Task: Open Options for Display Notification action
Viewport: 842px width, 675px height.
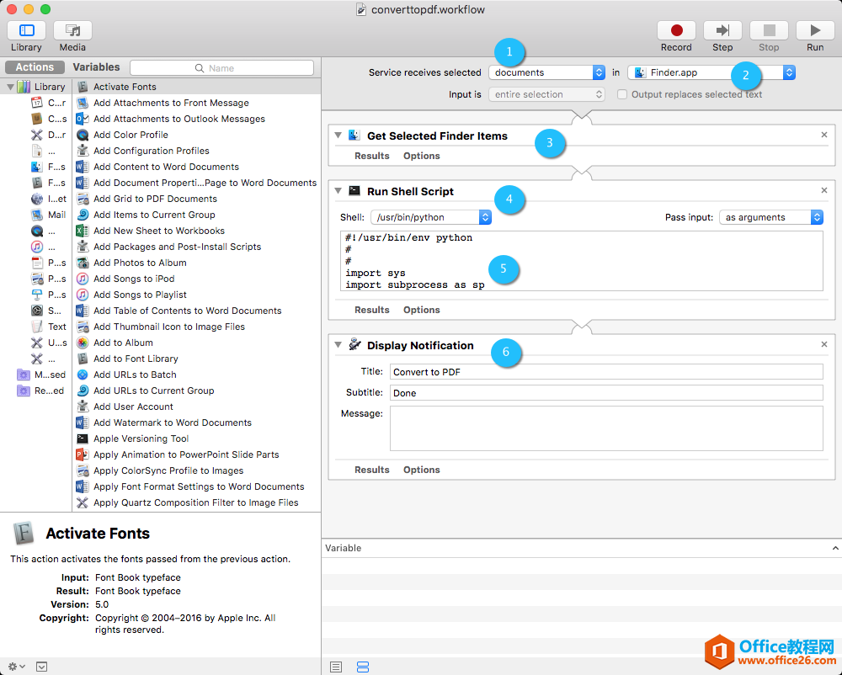Action: click(x=421, y=470)
